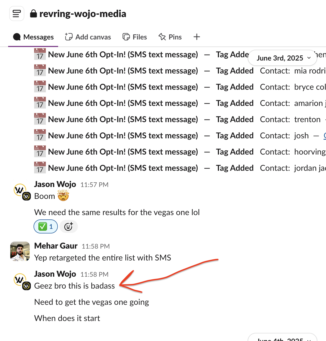This screenshot has height=341, width=326.
Task: Click the 11:58 PM timestamp on Mehar's message
Action: pyautogui.click(x=95, y=246)
